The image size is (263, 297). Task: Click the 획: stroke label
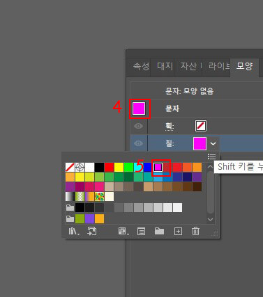point(170,126)
